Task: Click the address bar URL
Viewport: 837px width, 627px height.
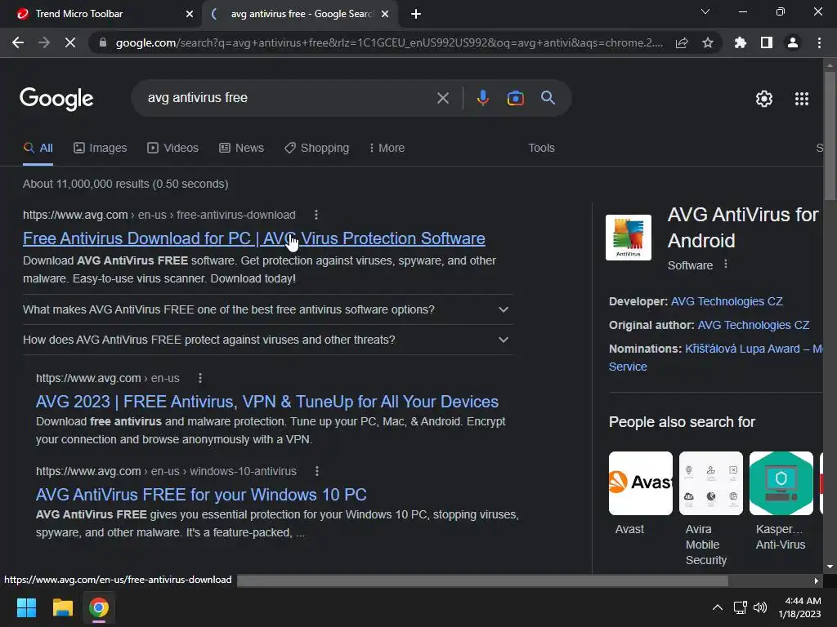Action: coord(388,42)
